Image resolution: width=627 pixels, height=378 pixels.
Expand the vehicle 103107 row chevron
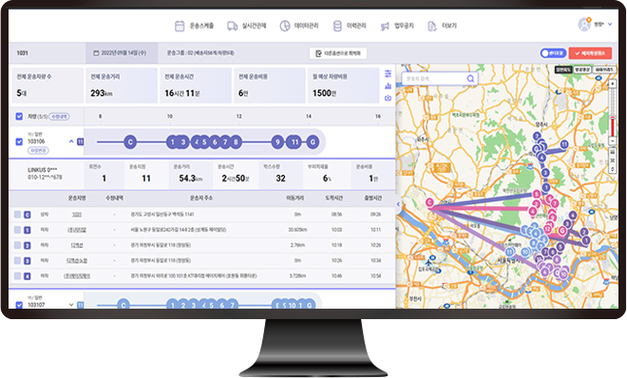pos(71,305)
